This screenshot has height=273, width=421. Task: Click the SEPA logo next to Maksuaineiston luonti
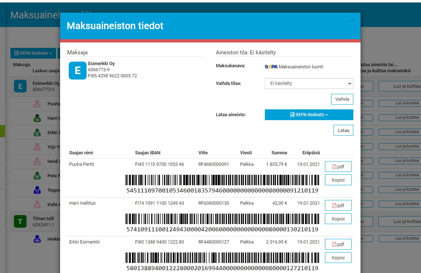(271, 67)
